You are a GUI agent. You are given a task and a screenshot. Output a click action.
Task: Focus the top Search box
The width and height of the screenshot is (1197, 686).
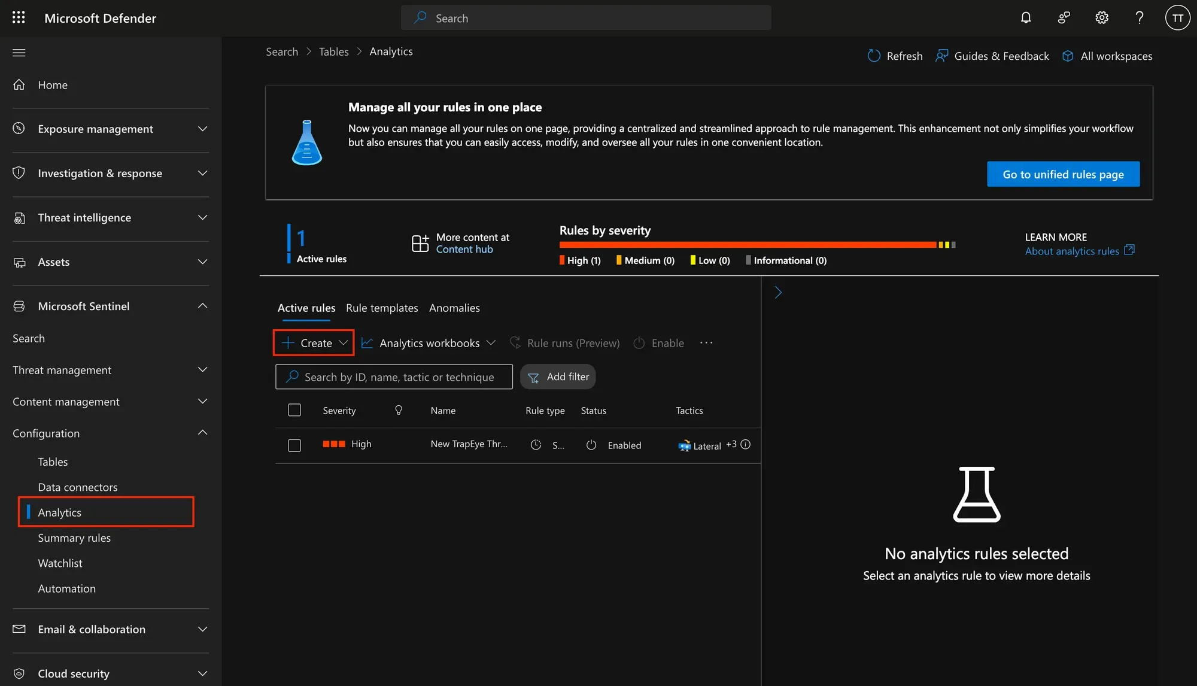(x=586, y=17)
